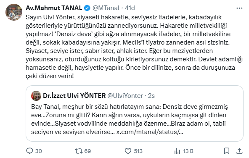The width and height of the screenshot is (249, 158).
Task: Click the 41d timestamp
Action: click(x=130, y=8)
